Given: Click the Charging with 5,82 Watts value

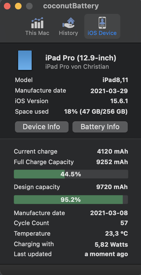Looking at the screenshot, I should (111, 245).
